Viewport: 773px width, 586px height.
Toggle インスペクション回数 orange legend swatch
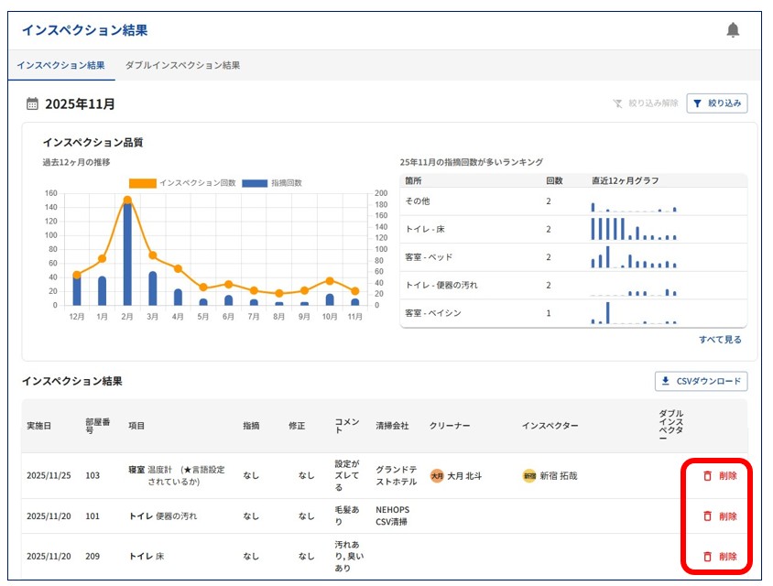[142, 183]
